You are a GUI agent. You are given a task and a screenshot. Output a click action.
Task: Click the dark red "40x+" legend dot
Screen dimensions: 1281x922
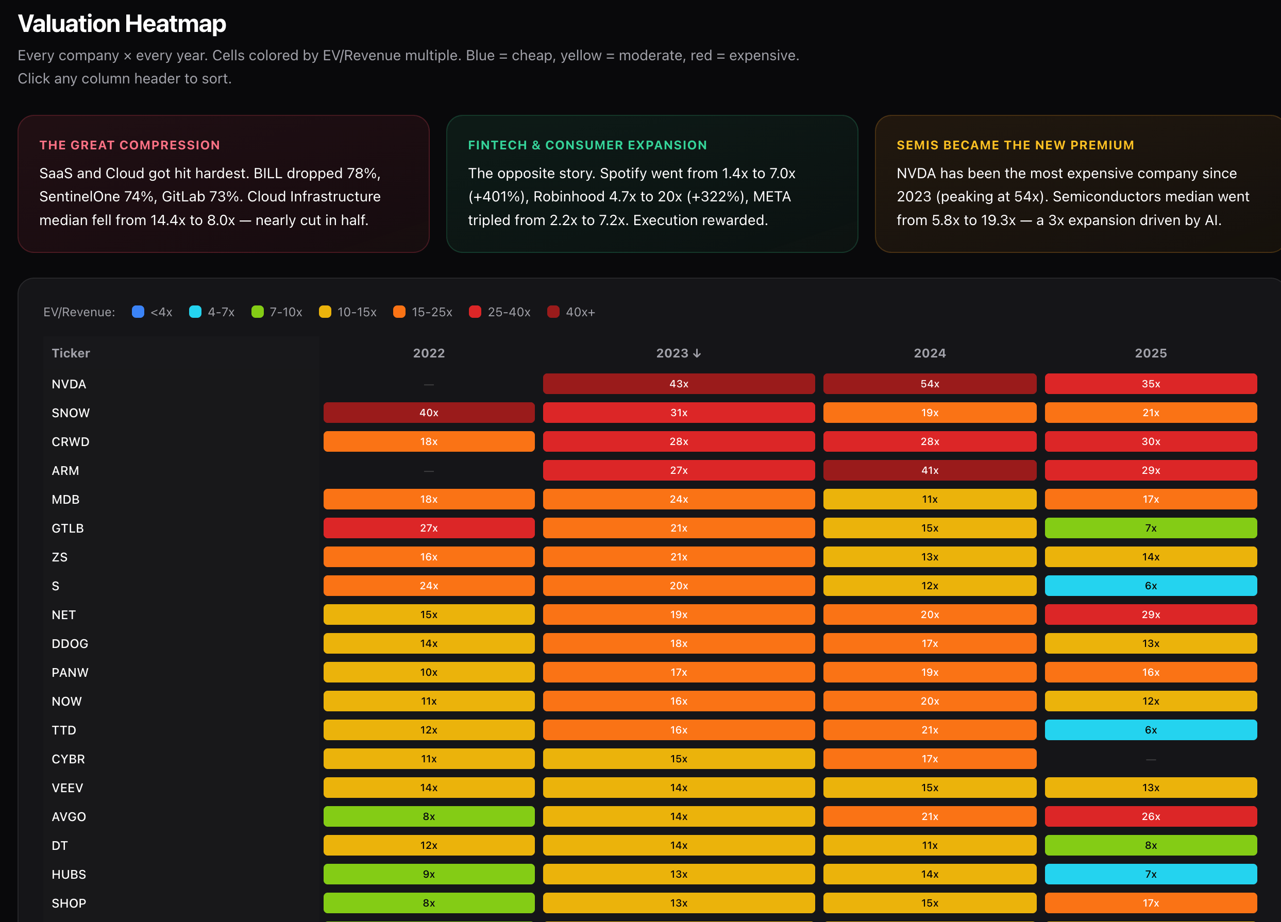[553, 312]
